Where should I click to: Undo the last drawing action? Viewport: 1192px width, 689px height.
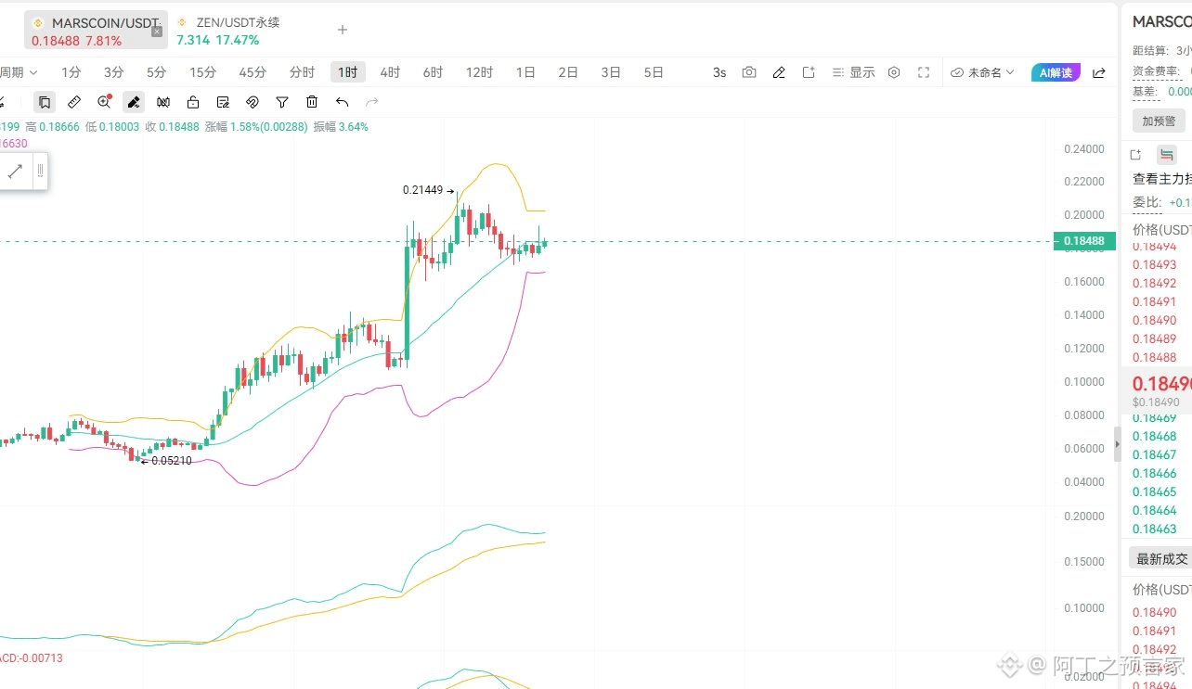click(x=342, y=102)
